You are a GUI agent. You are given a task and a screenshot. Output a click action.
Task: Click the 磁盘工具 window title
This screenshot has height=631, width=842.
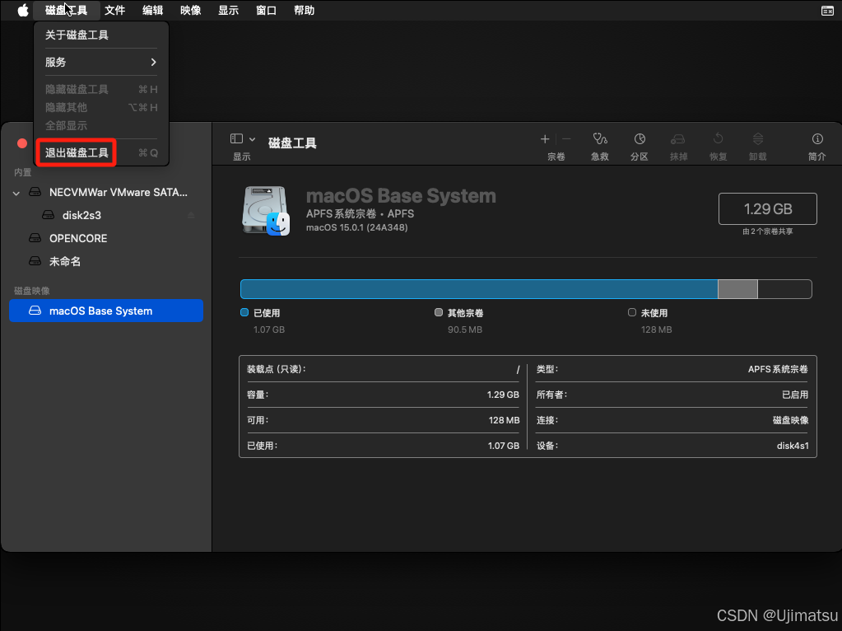(292, 143)
